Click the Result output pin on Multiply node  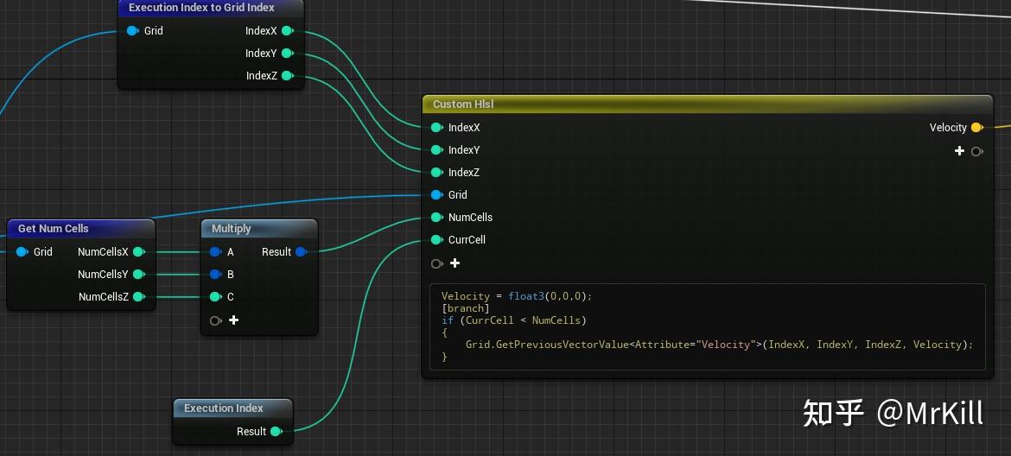point(301,252)
